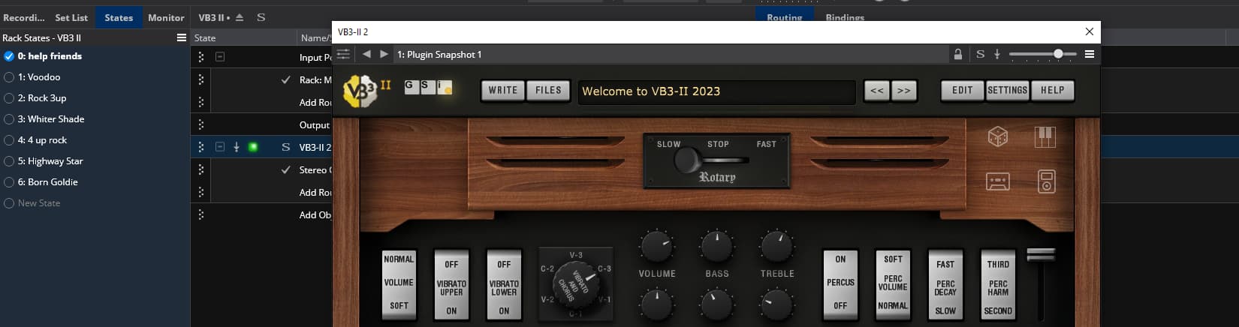This screenshot has width=1239, height=327.
Task: Switch to the States tab
Action: [x=119, y=17]
